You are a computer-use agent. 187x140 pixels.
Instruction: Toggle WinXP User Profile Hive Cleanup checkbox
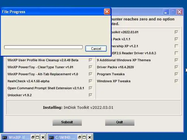click(x=91, y=60)
